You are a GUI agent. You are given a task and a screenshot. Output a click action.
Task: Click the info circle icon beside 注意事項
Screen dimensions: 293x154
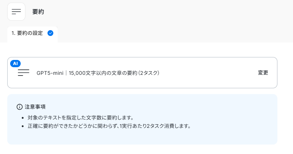click(20, 107)
